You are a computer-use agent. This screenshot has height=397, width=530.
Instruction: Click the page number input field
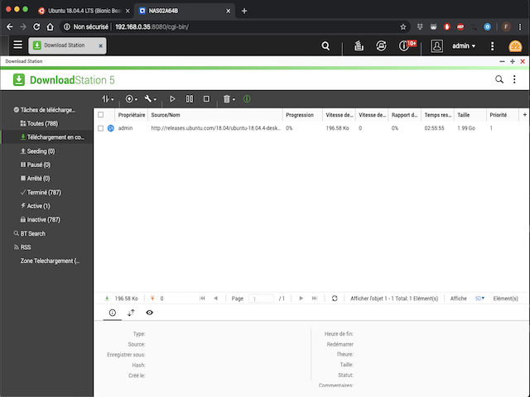[261, 299]
